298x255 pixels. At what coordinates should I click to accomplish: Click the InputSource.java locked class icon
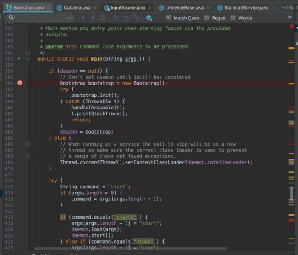(107, 8)
